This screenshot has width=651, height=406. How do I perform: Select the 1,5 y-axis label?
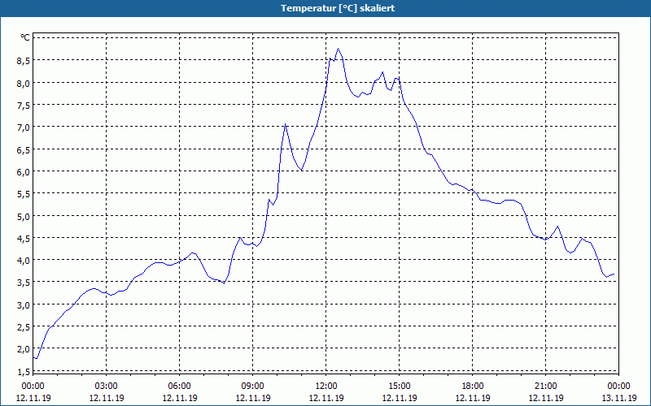click(x=24, y=371)
